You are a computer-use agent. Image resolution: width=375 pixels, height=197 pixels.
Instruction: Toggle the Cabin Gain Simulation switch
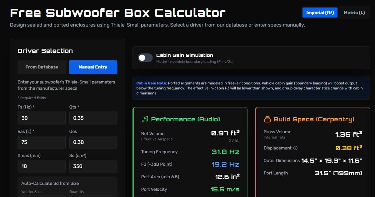tap(145, 58)
